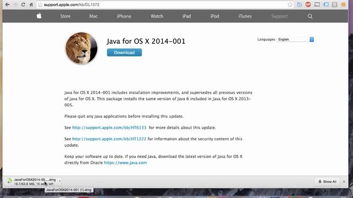This screenshot has width=353, height=198.
Task: Open Chrome's hamburger menu
Action: point(343,4)
